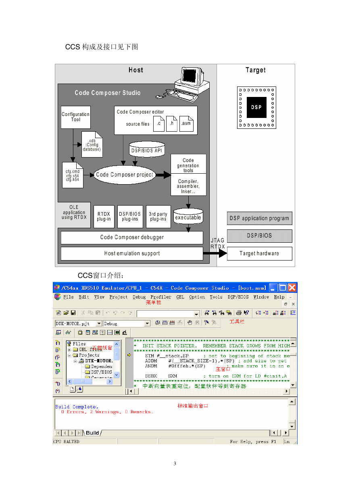Click the yellow program counter arrow in editor margin
The image size is (350, 496).
pos(129,355)
